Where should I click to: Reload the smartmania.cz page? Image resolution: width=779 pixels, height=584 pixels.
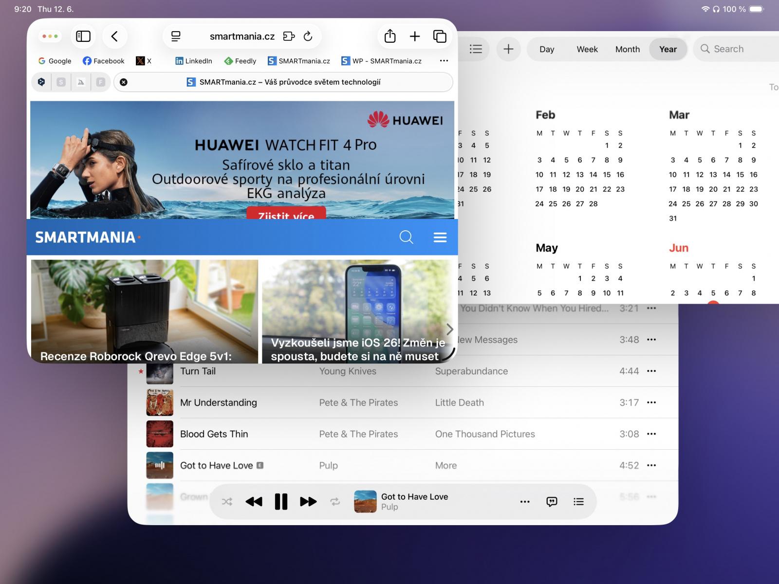[x=308, y=36]
